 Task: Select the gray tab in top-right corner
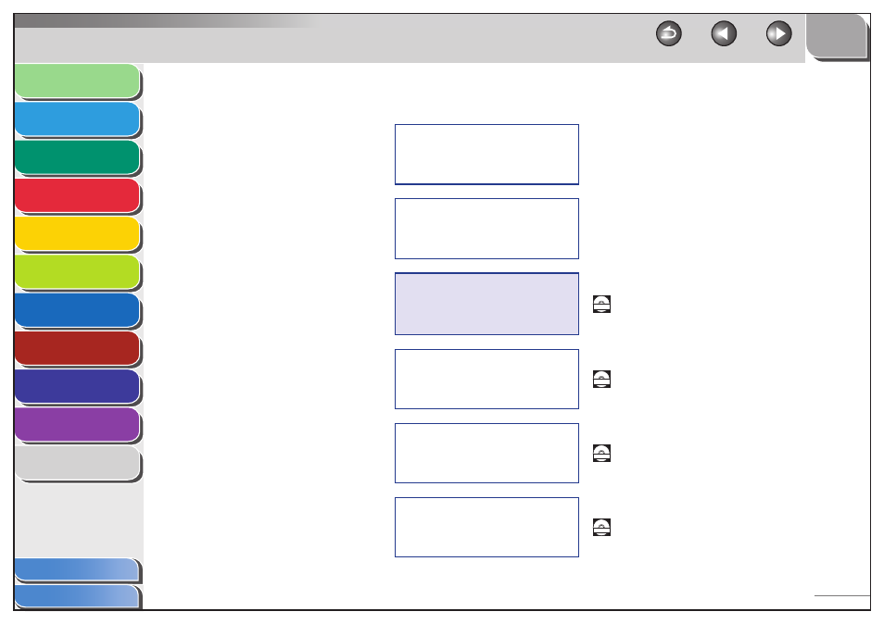pos(838,36)
